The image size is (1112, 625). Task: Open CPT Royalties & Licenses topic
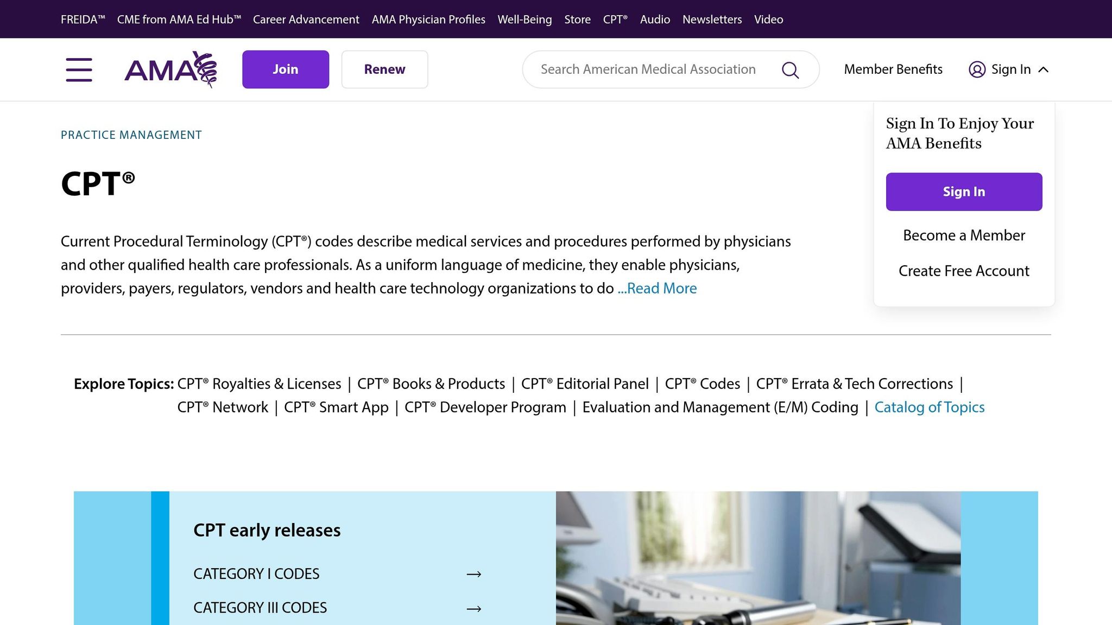[x=259, y=384]
